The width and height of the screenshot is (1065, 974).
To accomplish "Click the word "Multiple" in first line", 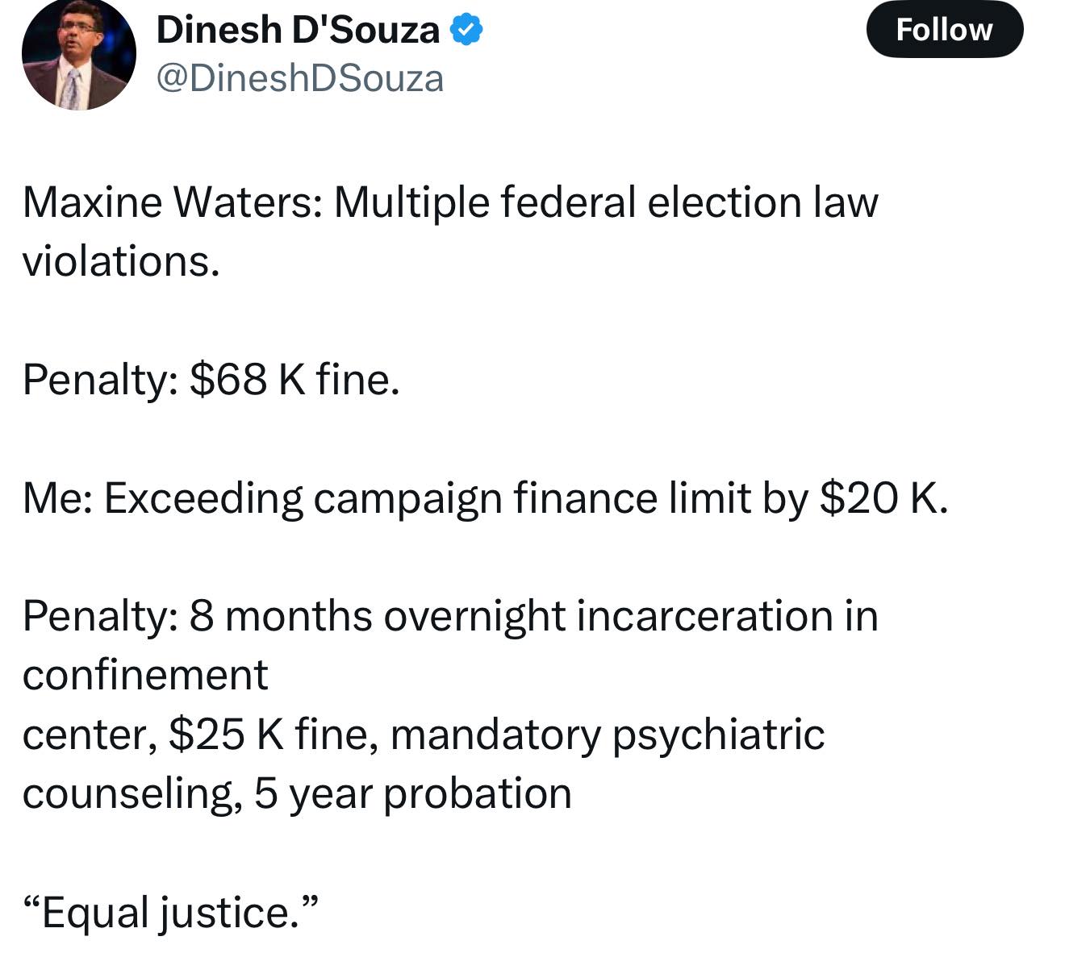I will pyautogui.click(x=411, y=202).
